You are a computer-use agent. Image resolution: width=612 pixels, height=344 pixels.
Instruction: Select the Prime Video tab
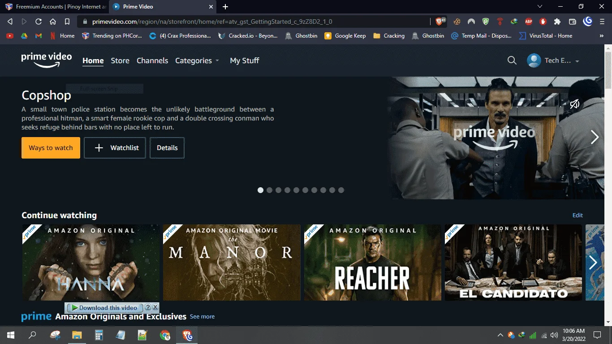162,7
